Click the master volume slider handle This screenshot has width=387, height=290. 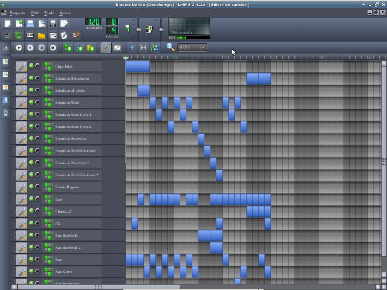(x=138, y=30)
